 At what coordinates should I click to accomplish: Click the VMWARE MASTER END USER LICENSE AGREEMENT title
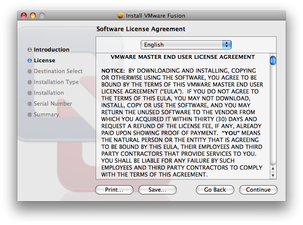[x=183, y=57]
